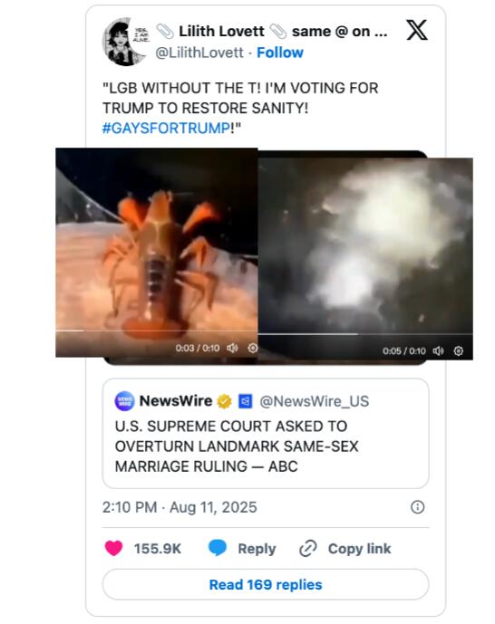Viewport: 495px width, 624px height.
Task: Open the NewsWire avatar icon
Action: [124, 400]
